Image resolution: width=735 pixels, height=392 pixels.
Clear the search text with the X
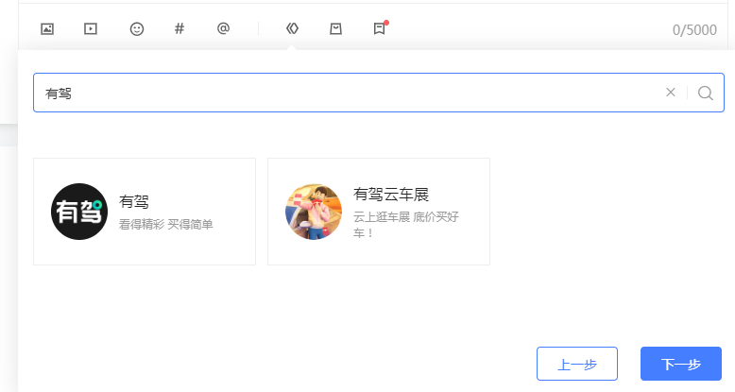[x=671, y=93]
